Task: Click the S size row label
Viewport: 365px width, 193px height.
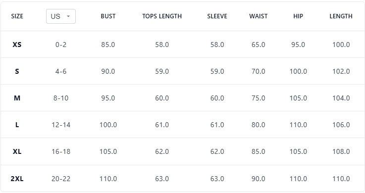Action: (x=17, y=71)
